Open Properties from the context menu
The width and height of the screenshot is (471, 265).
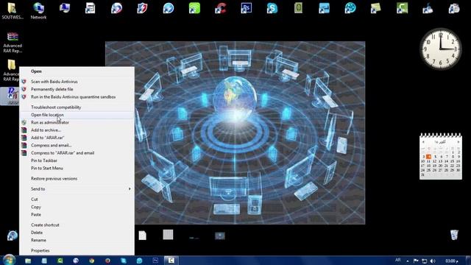click(x=77, y=250)
